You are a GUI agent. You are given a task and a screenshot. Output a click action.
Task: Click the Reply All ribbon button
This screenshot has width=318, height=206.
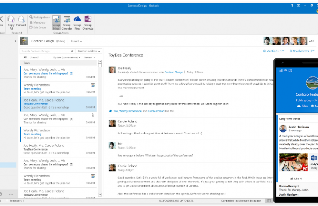click(x=11, y=23)
